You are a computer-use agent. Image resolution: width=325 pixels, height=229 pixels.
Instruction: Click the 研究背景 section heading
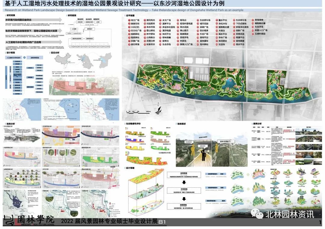point(11,15)
